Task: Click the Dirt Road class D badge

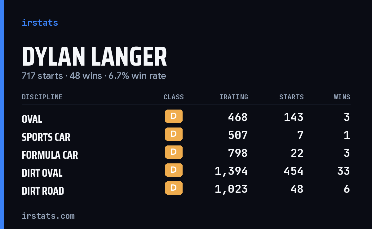Action: point(174,188)
